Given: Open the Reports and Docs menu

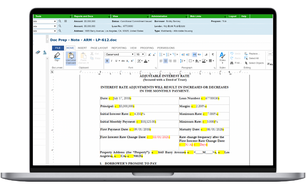Looking at the screenshot, I should click(91, 16).
